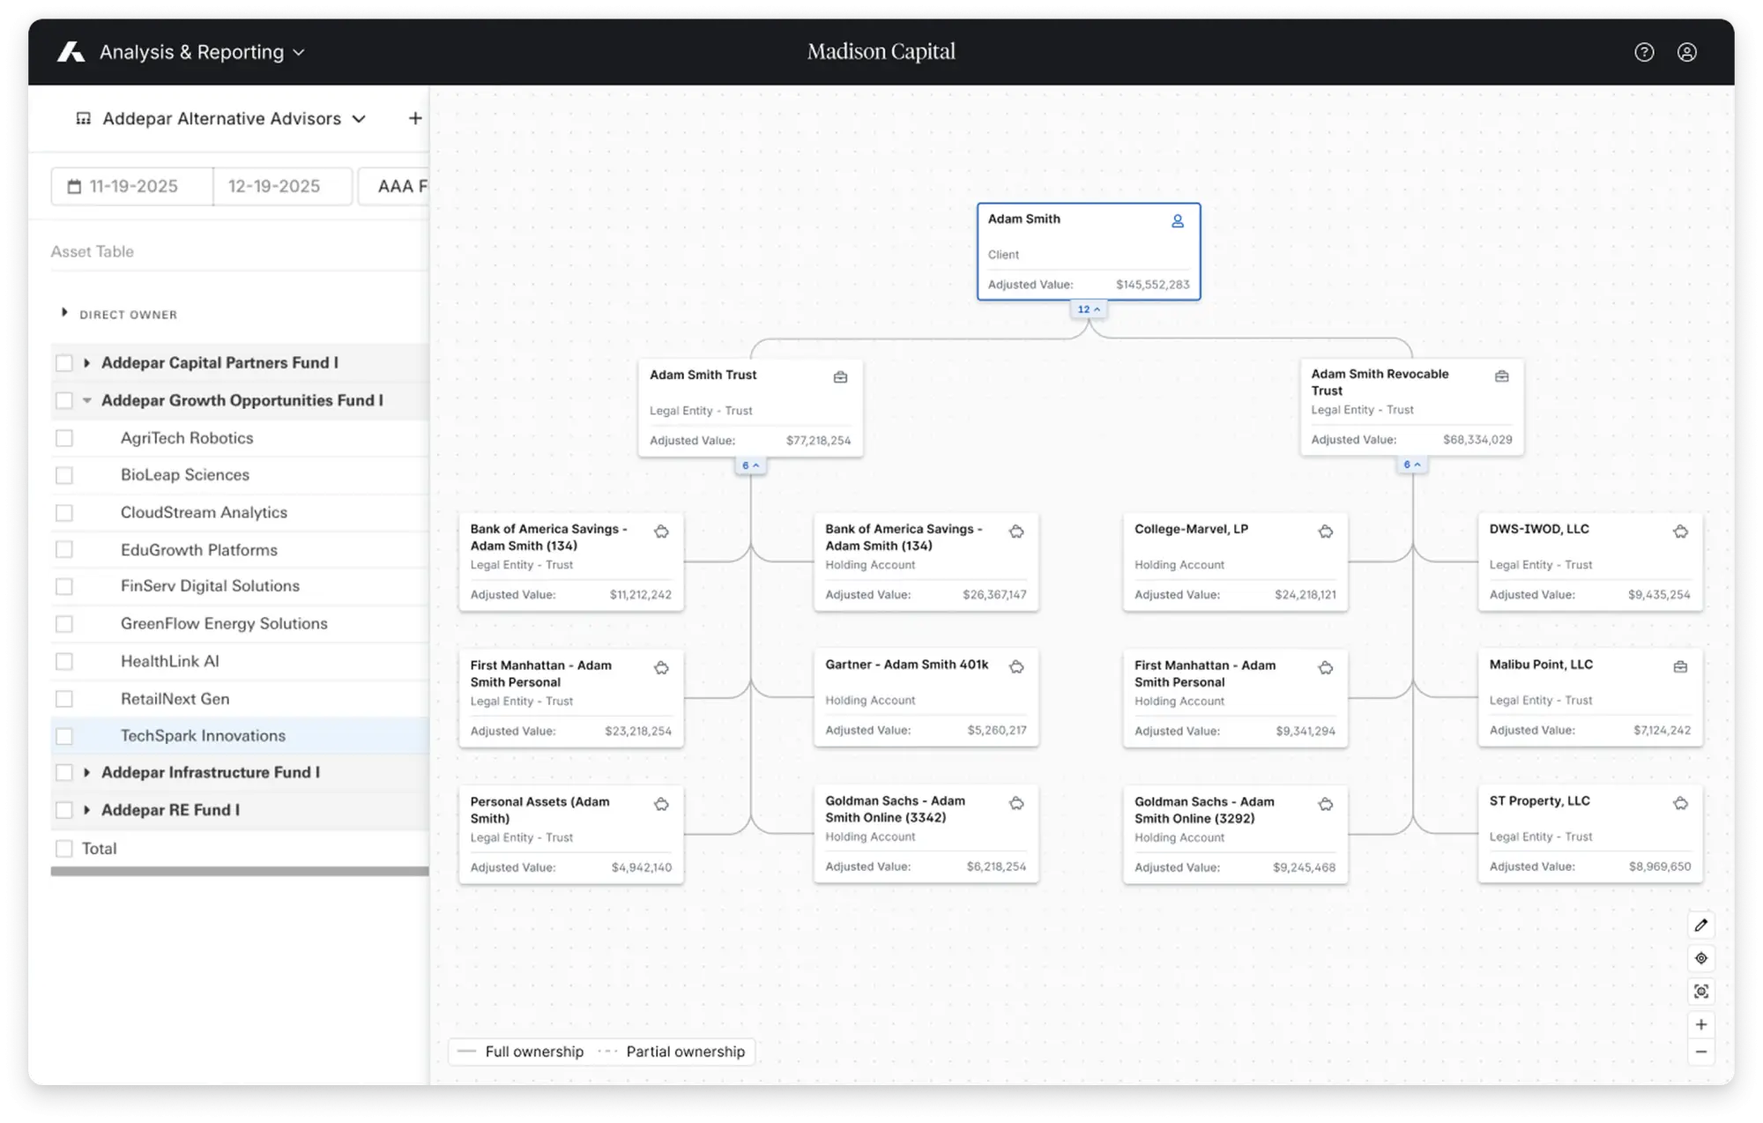Select FinServ Digital Solutions row
This screenshot has width=1763, height=1123.
pyautogui.click(x=240, y=586)
